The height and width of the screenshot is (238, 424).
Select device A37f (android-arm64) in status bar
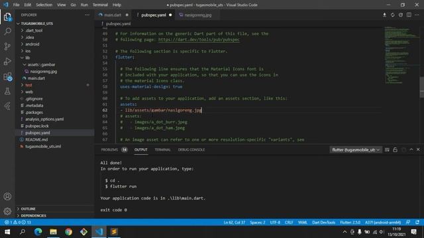point(383,222)
